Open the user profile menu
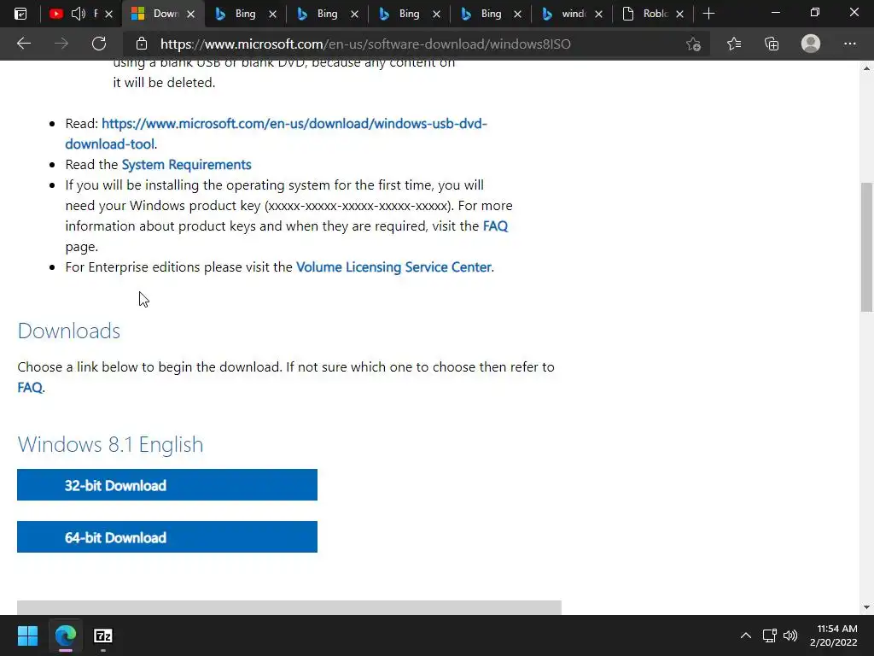This screenshot has width=874, height=656. click(x=811, y=44)
